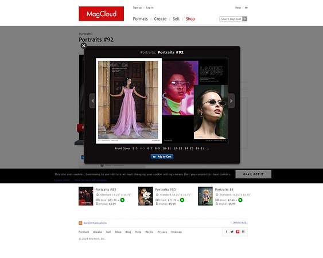Image resolution: width=323 pixels, height=258 pixels.
Task: Jump to pages 8-9 in preview
Action: 157,148
